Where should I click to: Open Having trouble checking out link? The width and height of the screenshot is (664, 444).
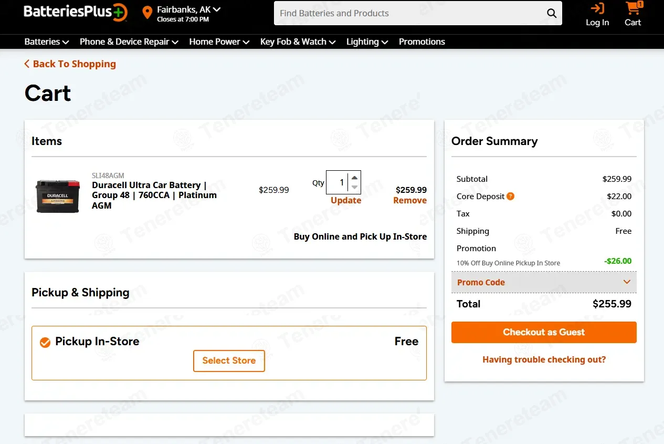point(544,359)
